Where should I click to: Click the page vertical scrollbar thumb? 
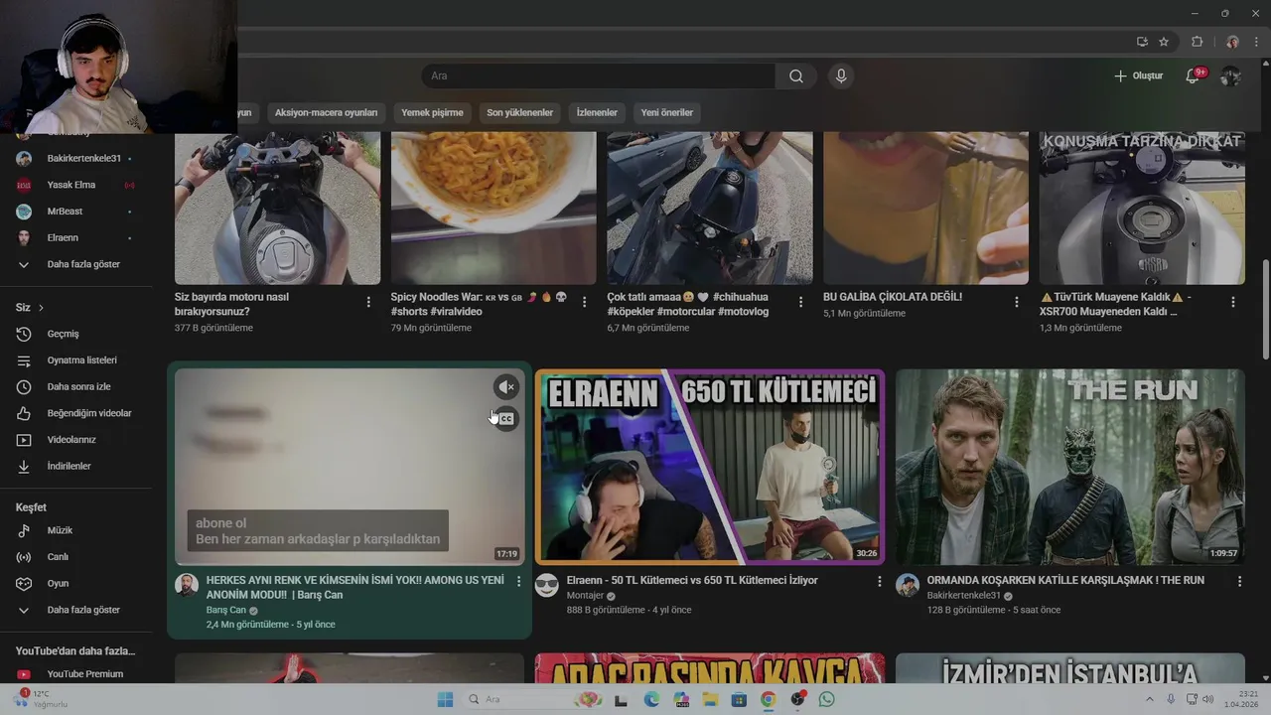coord(1265,310)
